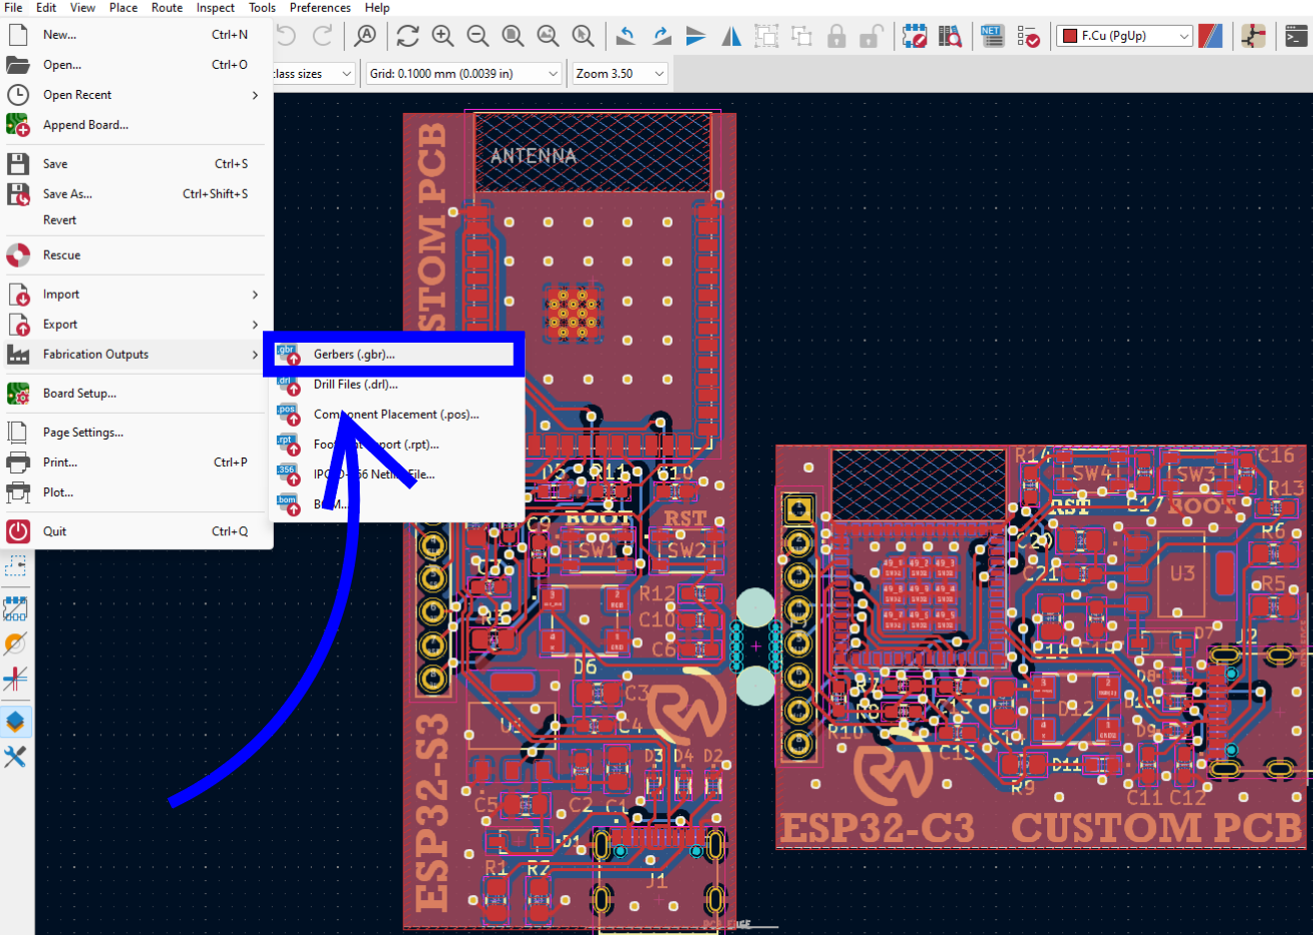Click Print... in the File menu
Image resolution: width=1313 pixels, height=935 pixels.
(136, 463)
